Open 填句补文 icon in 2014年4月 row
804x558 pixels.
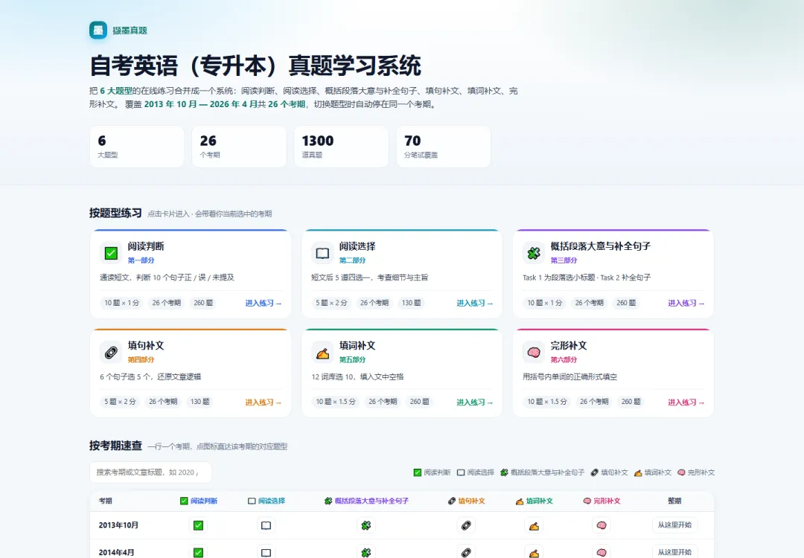click(466, 552)
